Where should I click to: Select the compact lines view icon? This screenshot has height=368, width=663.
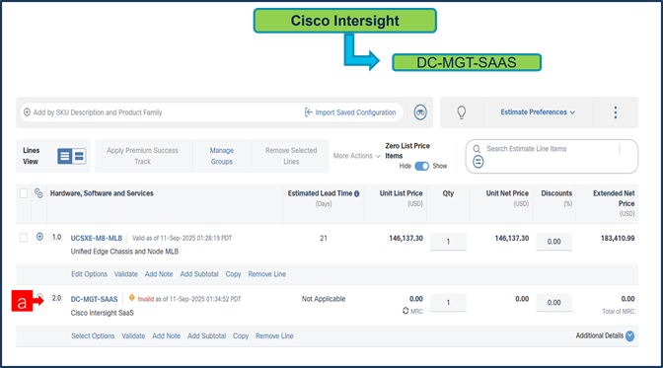click(x=79, y=156)
